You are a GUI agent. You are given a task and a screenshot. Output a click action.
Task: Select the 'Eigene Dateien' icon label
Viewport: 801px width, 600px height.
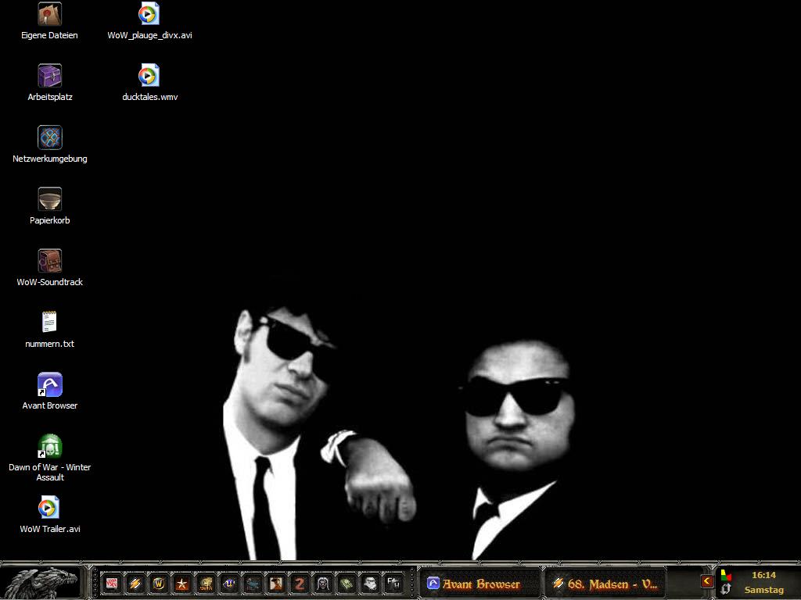tap(49, 35)
